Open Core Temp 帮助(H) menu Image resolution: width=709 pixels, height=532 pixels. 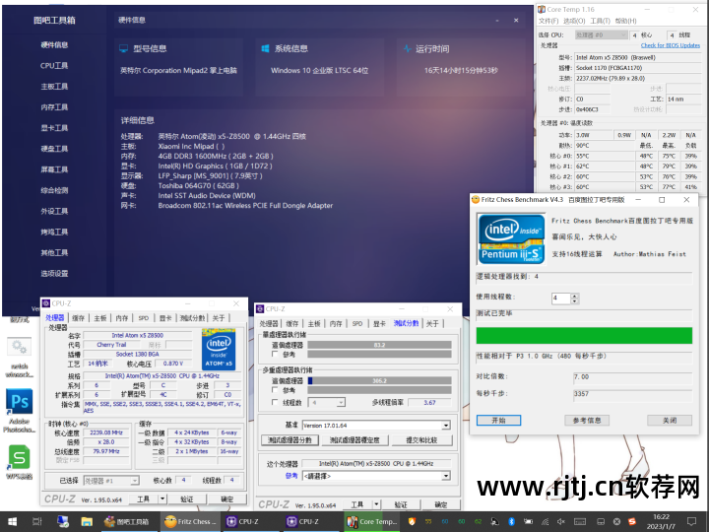[626, 21]
